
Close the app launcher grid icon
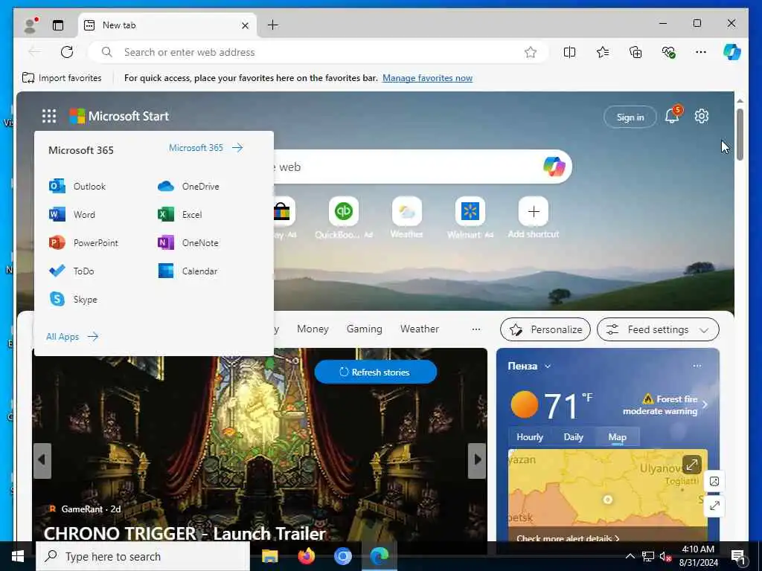[x=49, y=116]
